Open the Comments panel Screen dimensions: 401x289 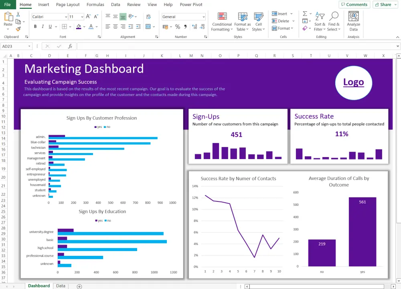pyautogui.click(x=354, y=4)
